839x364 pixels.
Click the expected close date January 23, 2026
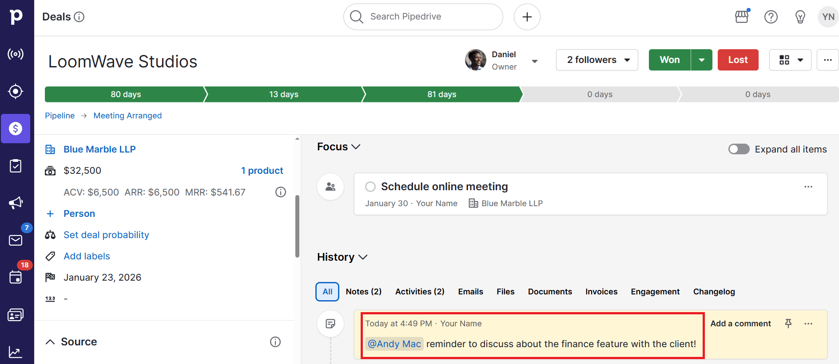[102, 278]
